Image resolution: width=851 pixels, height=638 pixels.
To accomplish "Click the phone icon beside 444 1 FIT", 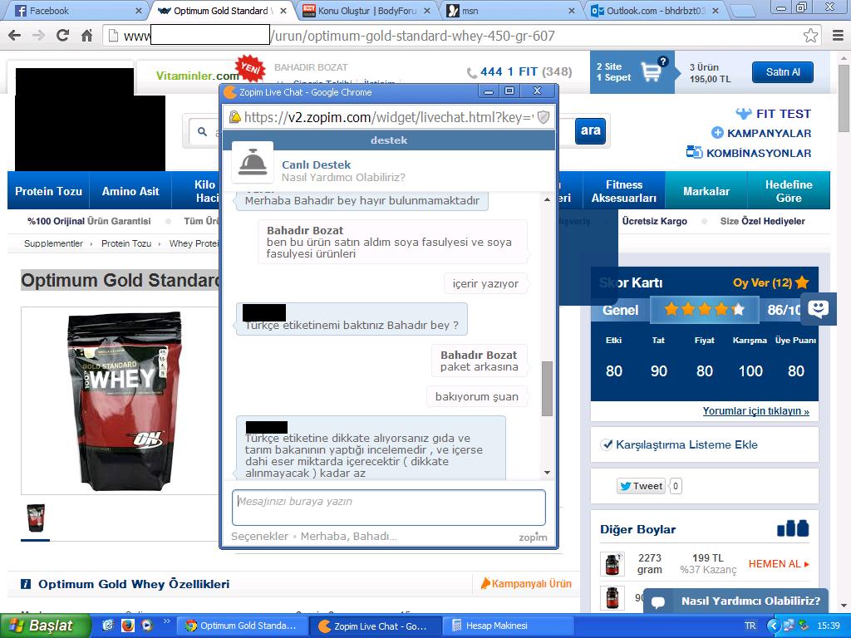I will [472, 72].
